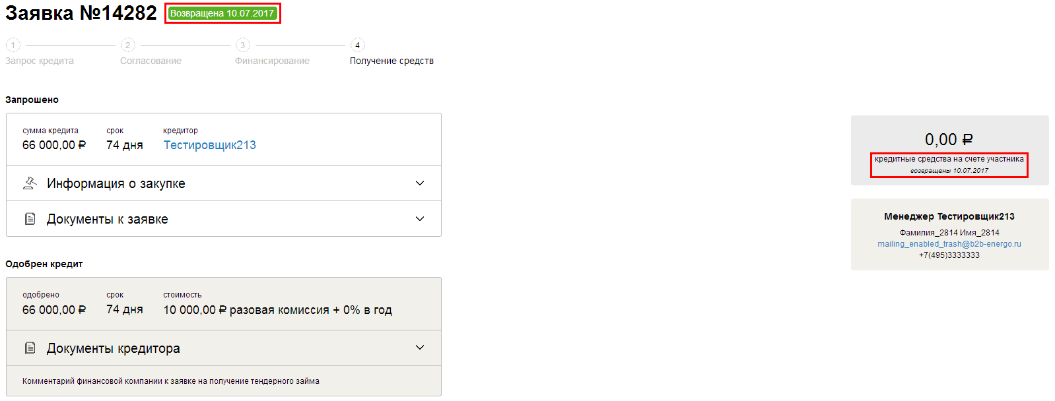Open Получение средств step
The width and height of the screenshot is (1055, 401).
(x=391, y=61)
